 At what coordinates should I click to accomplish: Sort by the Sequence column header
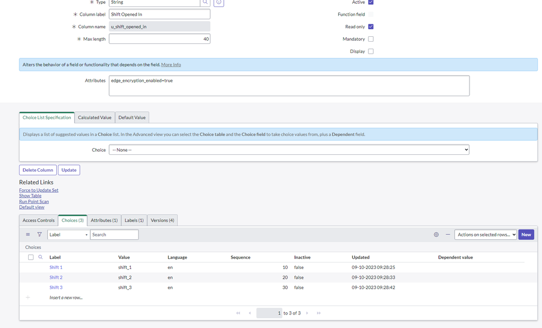point(241,258)
